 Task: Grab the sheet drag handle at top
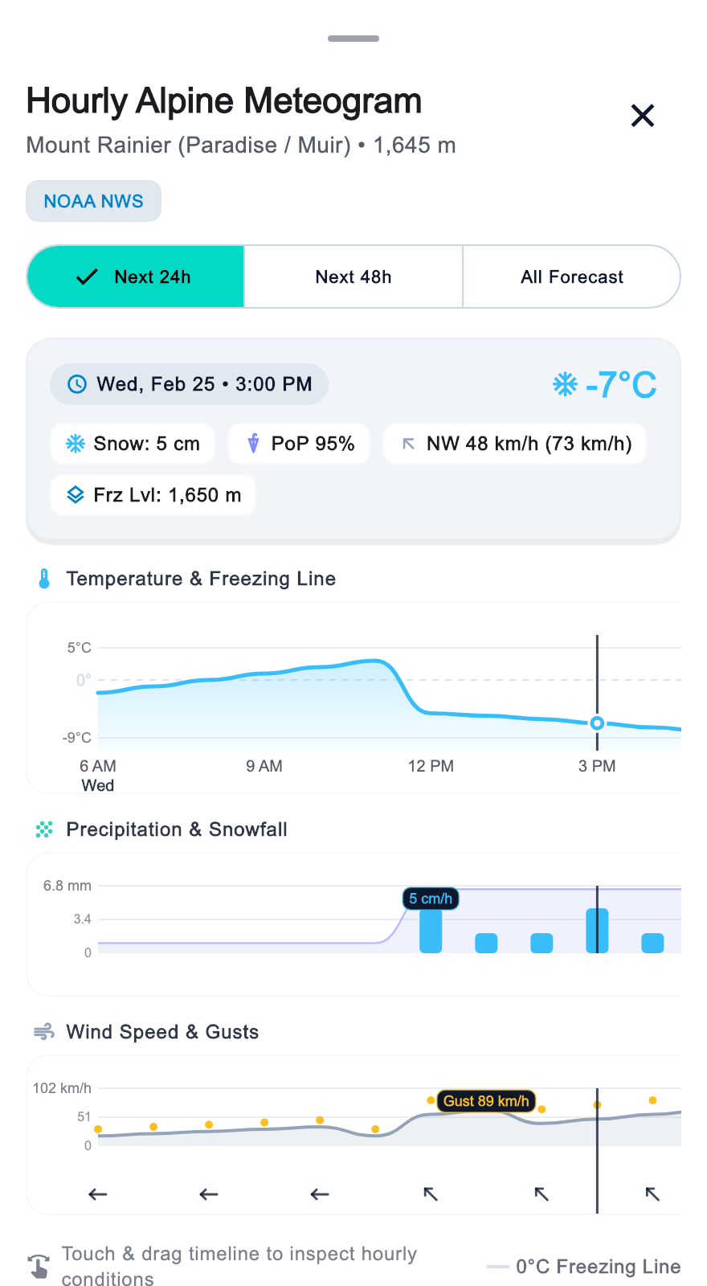353,39
